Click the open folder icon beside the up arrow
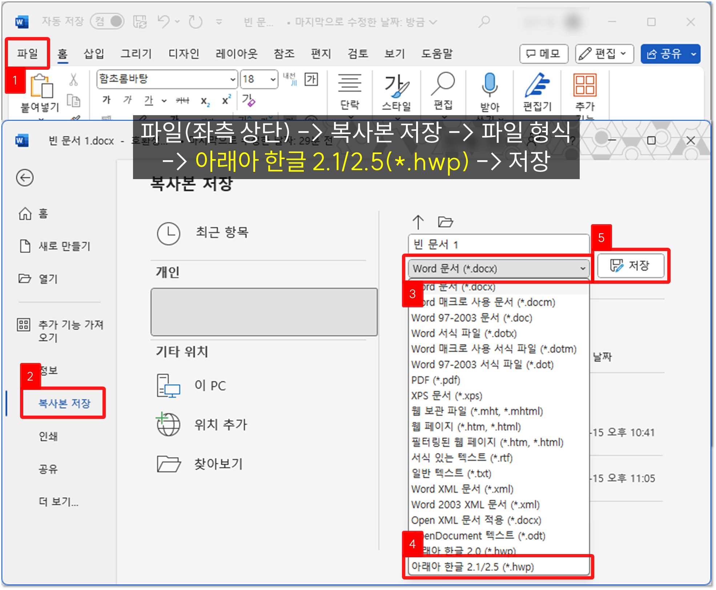 coord(445,222)
